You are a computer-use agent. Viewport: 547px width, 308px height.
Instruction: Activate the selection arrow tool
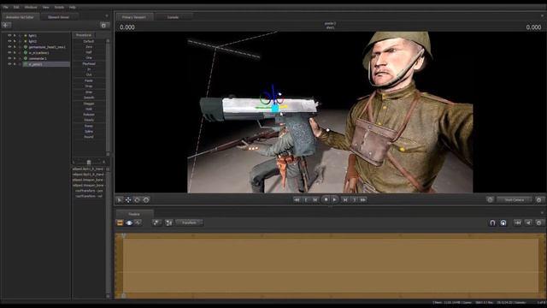[120, 200]
